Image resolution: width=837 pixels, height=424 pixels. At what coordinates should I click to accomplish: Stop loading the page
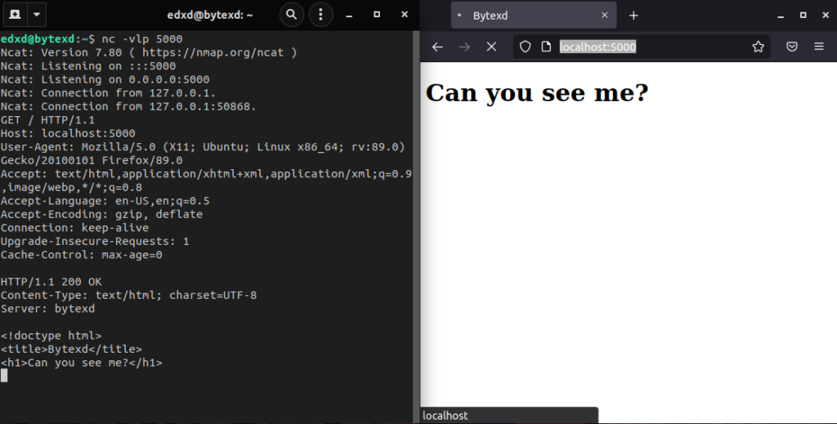(x=491, y=47)
